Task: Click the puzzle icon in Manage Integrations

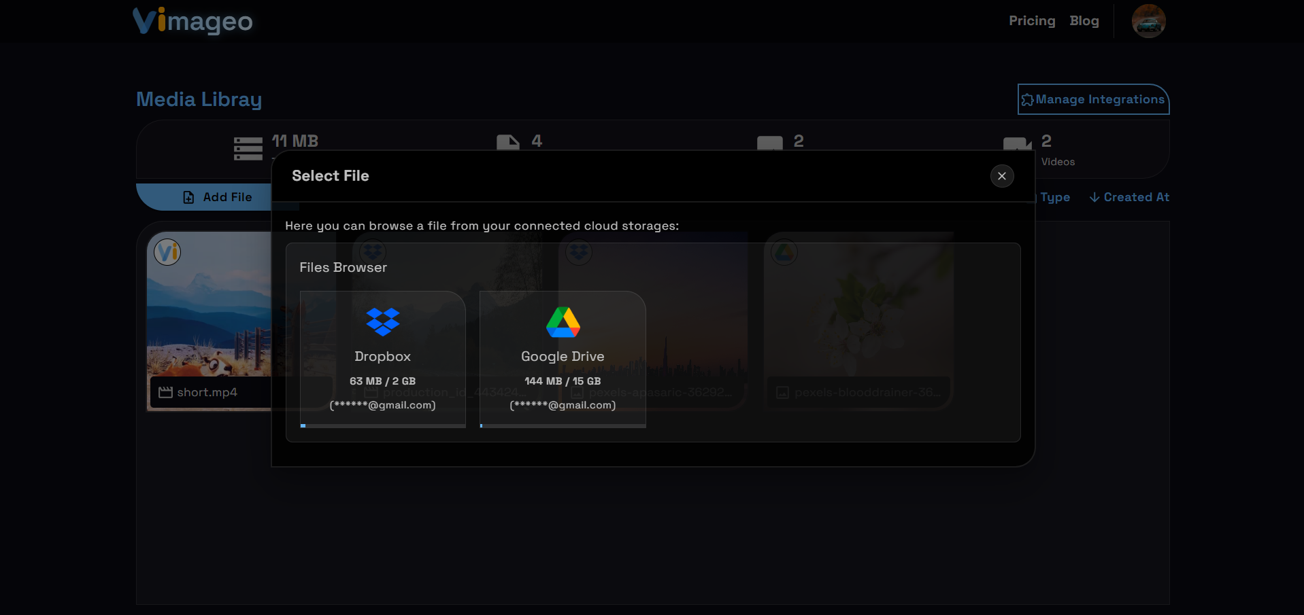Action: click(1027, 100)
